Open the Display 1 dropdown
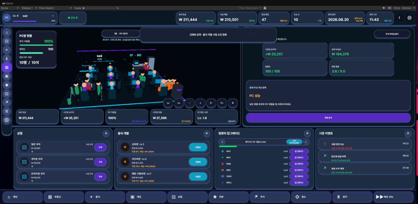 click(x=29, y=8)
